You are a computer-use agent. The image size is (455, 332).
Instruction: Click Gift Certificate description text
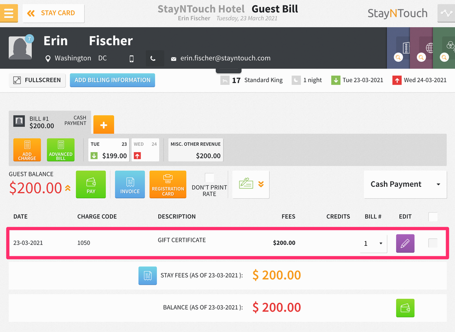(182, 240)
